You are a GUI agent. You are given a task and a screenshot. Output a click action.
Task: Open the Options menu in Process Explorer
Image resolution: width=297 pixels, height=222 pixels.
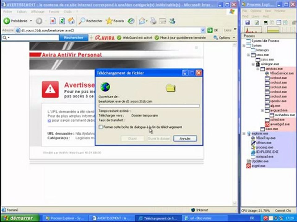click(256, 11)
